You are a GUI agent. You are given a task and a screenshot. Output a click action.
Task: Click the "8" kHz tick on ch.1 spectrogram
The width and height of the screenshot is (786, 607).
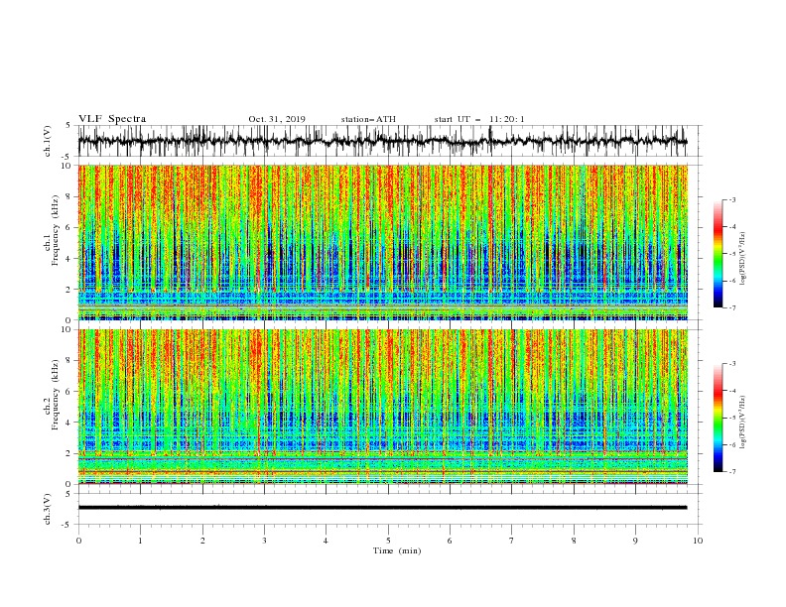click(68, 196)
